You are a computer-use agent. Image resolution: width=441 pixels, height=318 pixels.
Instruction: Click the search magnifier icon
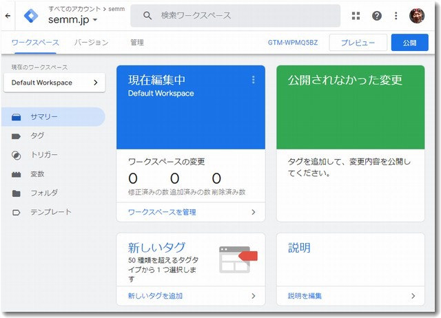tap(147, 15)
